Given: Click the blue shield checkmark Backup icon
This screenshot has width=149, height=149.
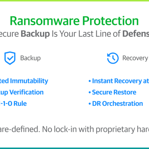Looking at the screenshot, I should click(x=10, y=58).
